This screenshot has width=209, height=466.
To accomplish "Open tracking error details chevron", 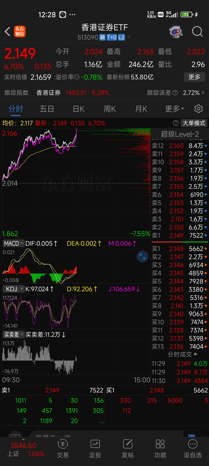I will [203, 93].
